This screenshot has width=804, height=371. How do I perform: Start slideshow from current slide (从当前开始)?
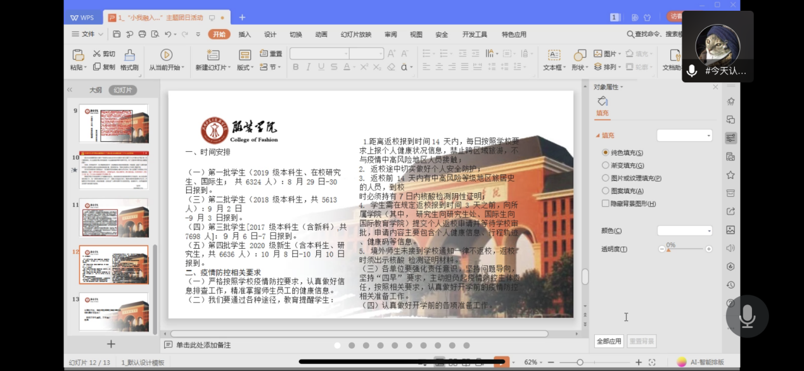(166, 55)
